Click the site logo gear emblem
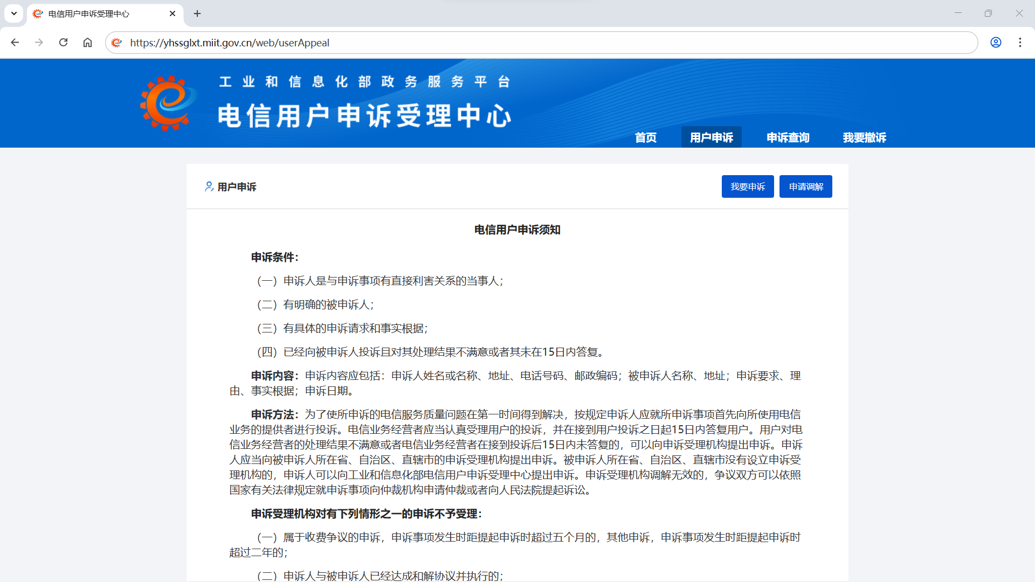This screenshot has height=582, width=1035. [x=167, y=103]
